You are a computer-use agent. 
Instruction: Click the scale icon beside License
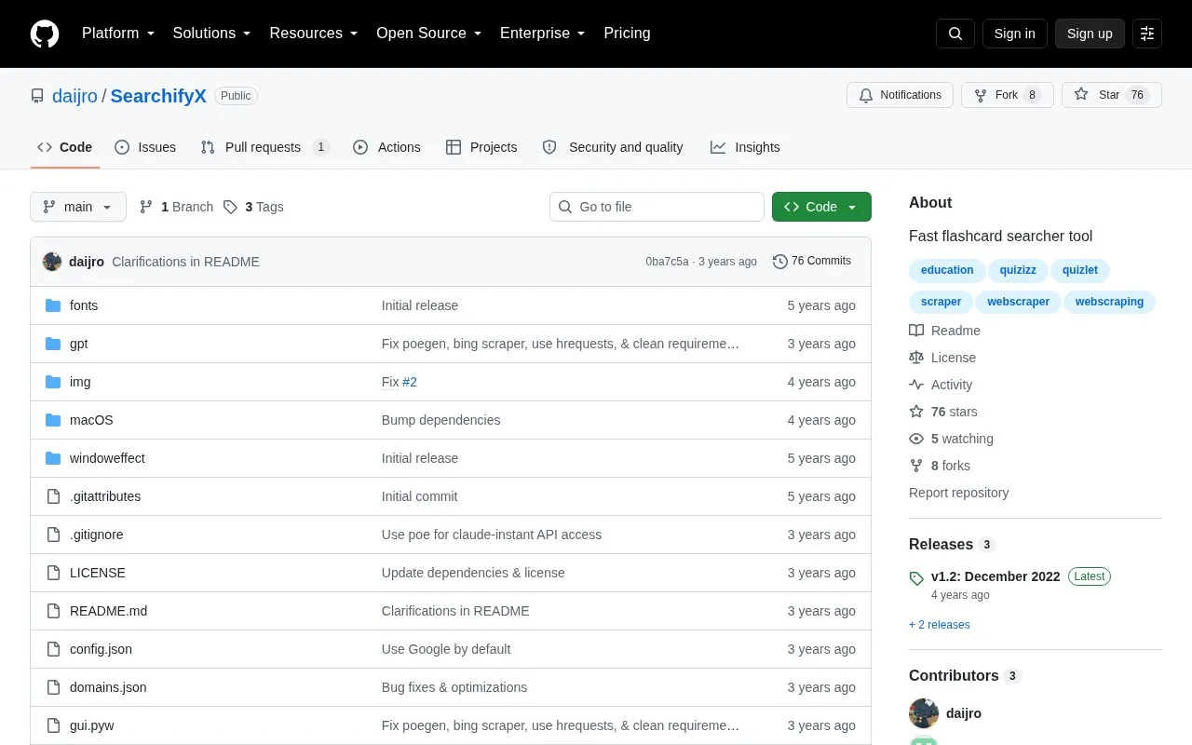916,358
